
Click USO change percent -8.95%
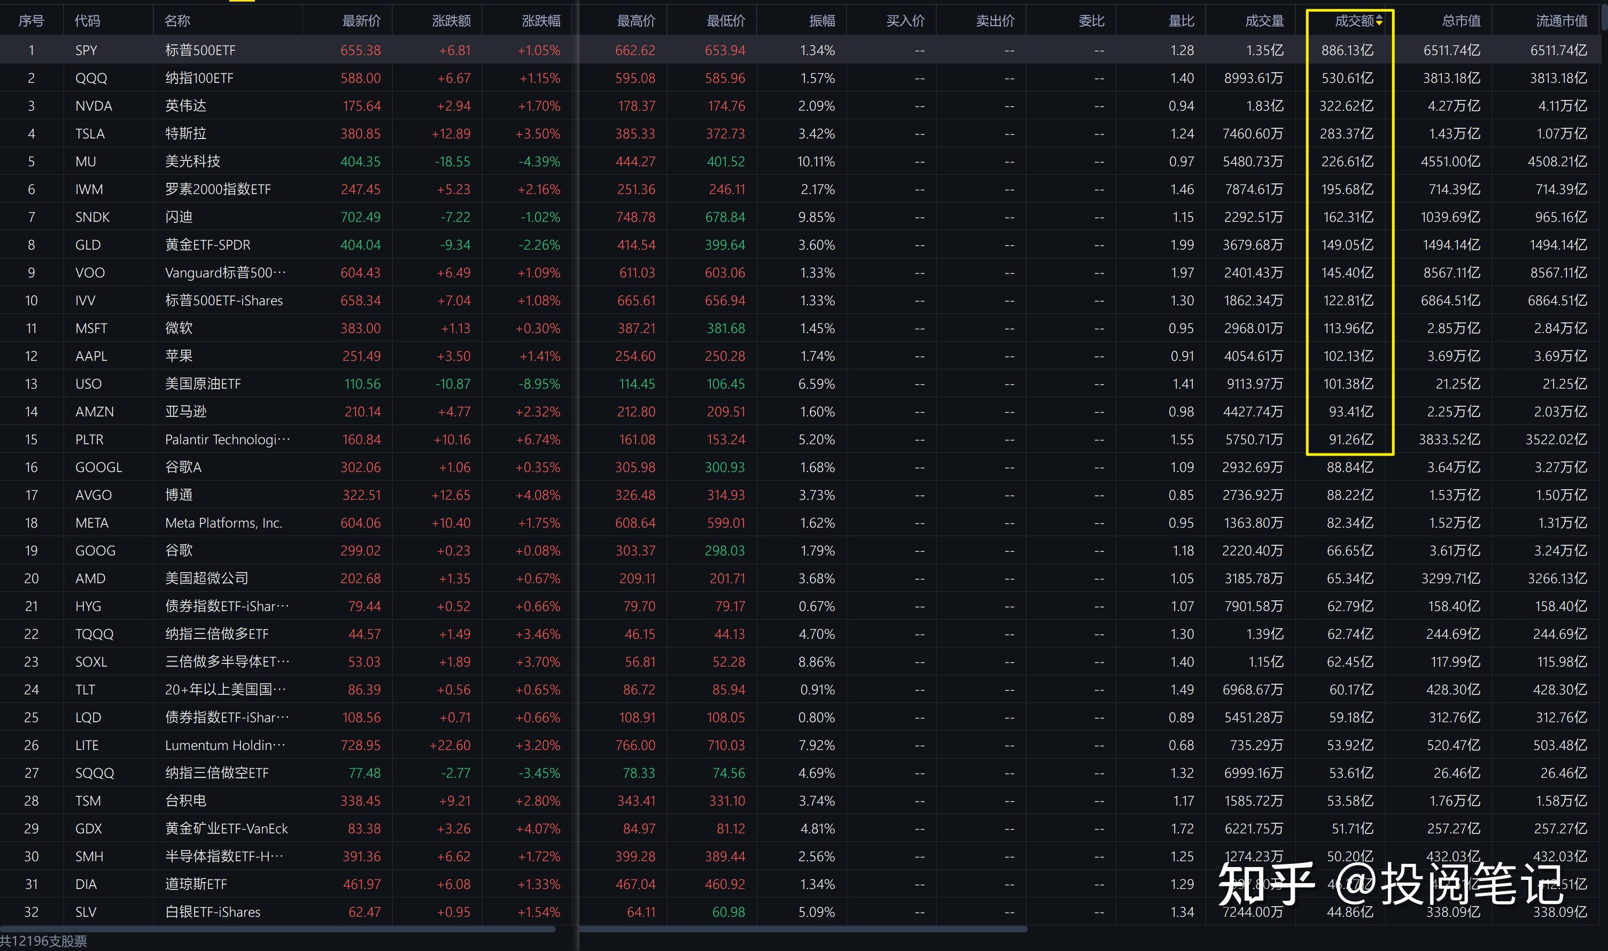(x=538, y=384)
